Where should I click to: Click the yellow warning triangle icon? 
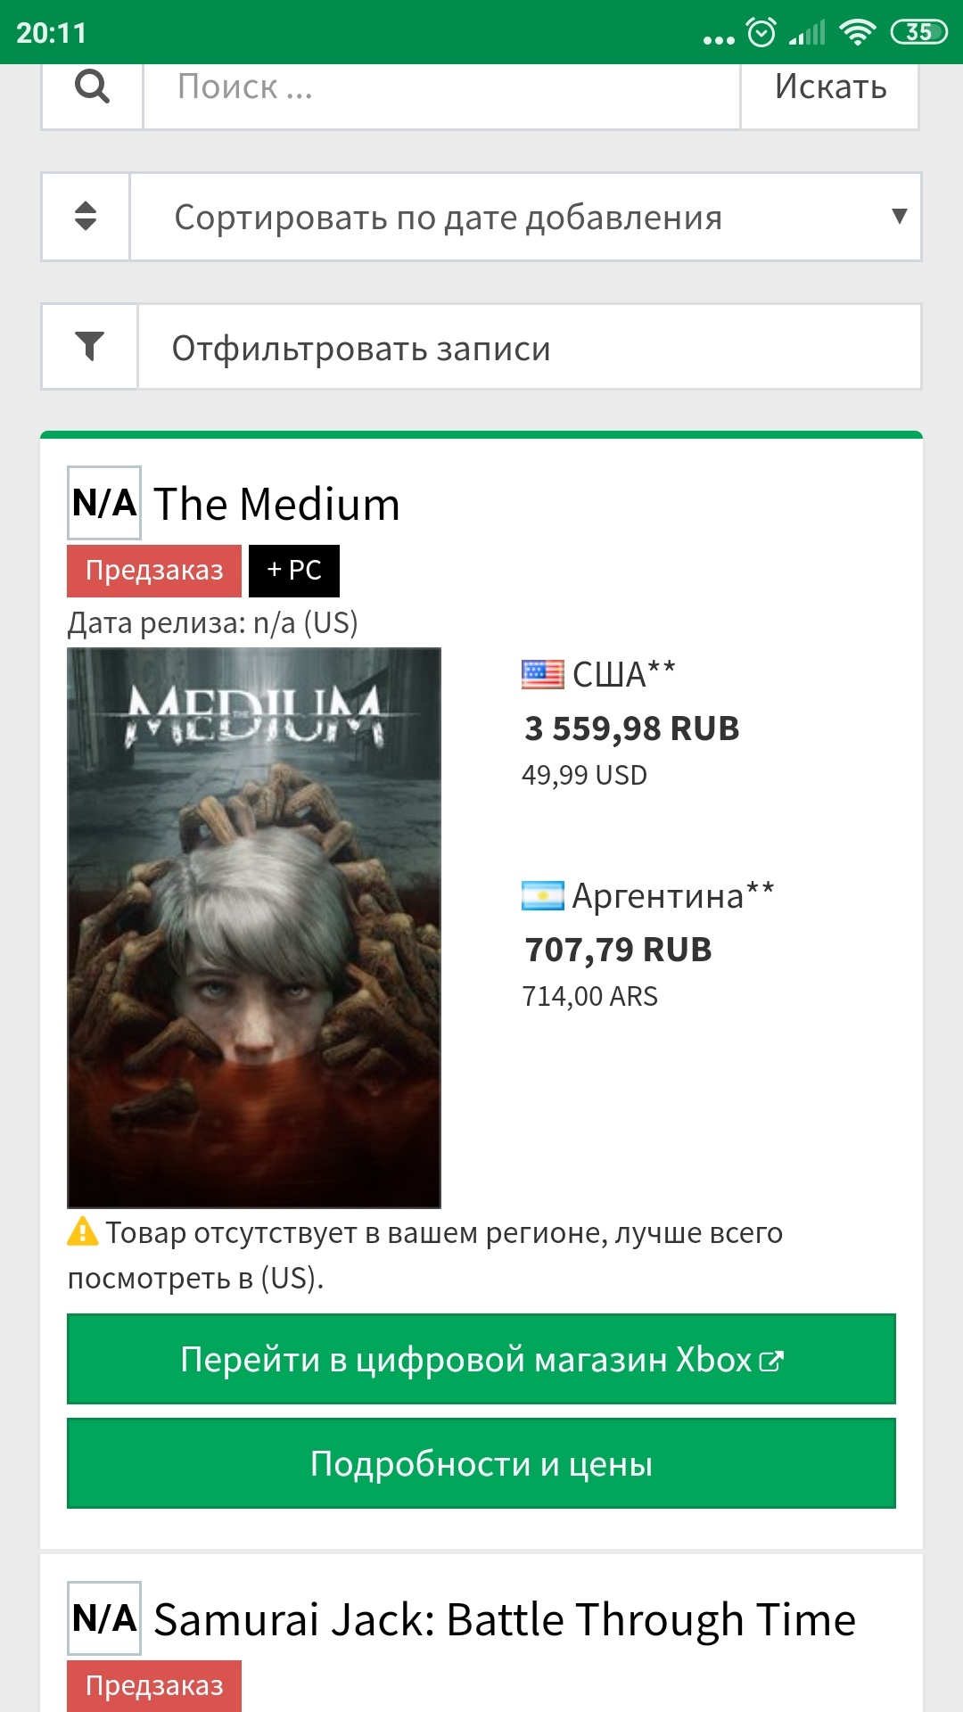tap(83, 1231)
